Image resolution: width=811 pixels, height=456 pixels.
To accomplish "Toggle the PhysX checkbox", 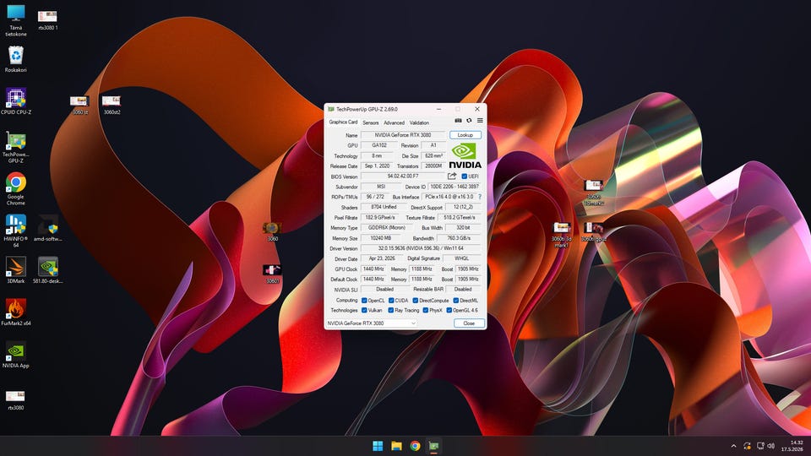I will (x=425, y=310).
